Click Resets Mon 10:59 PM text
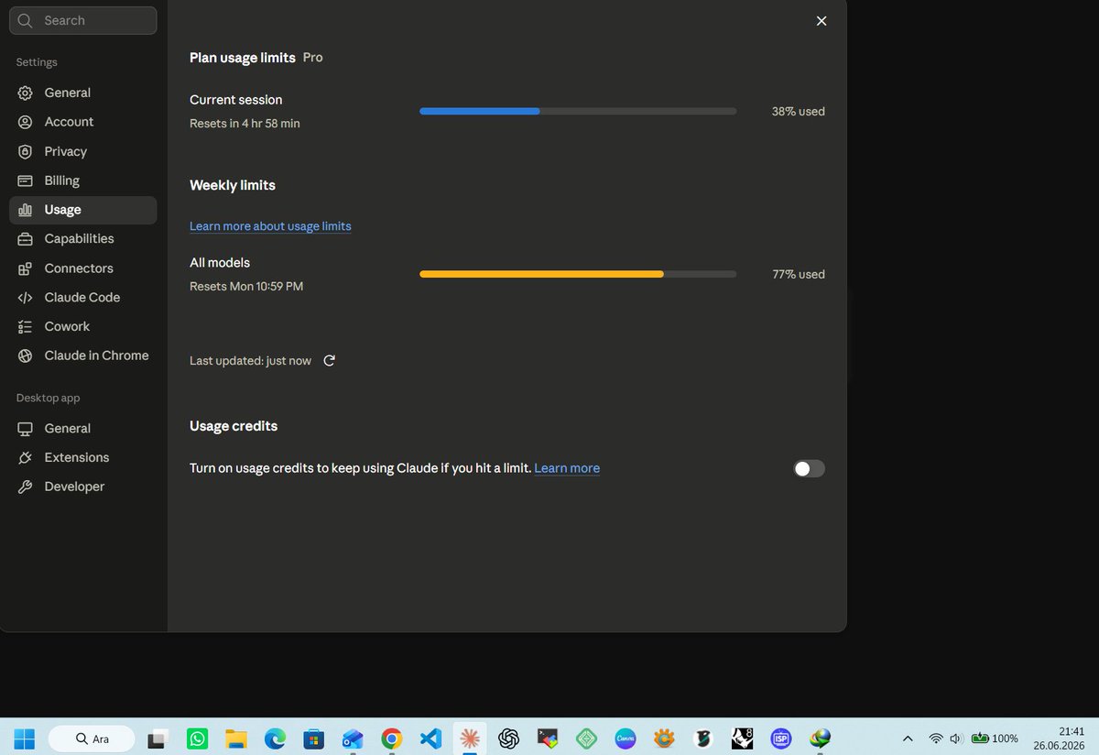This screenshot has width=1099, height=755. point(246,287)
